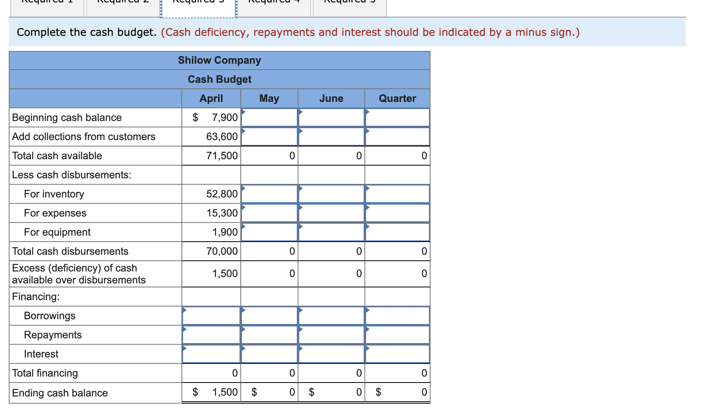This screenshot has width=717, height=410.
Task: Click April equipment value 1,900
Action: click(x=225, y=232)
